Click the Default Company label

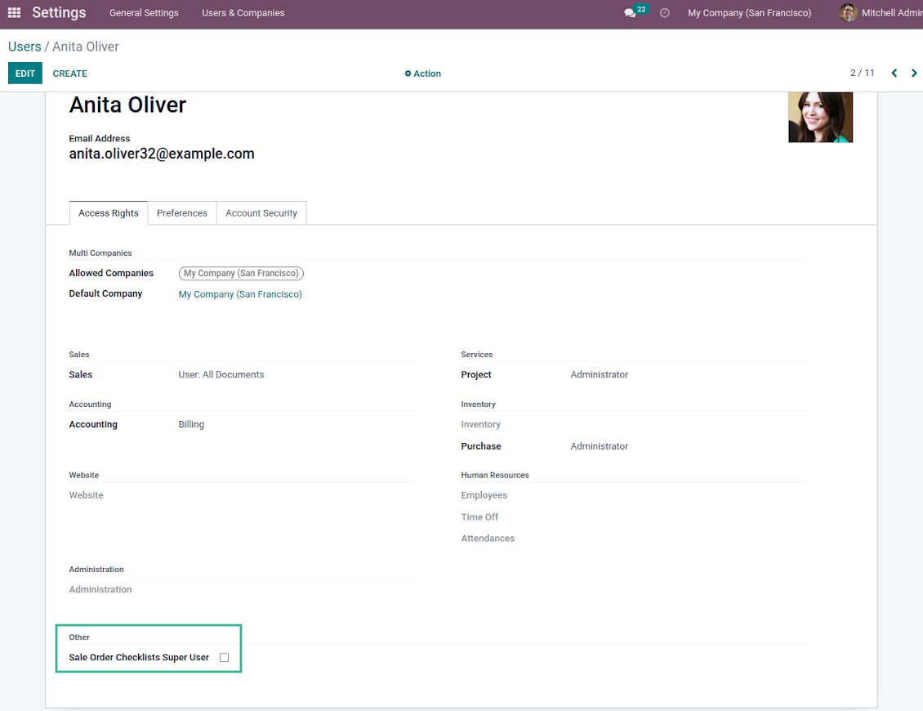tap(105, 293)
